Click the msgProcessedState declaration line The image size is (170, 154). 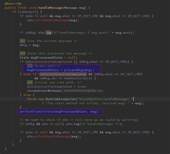[x=48, y=58]
